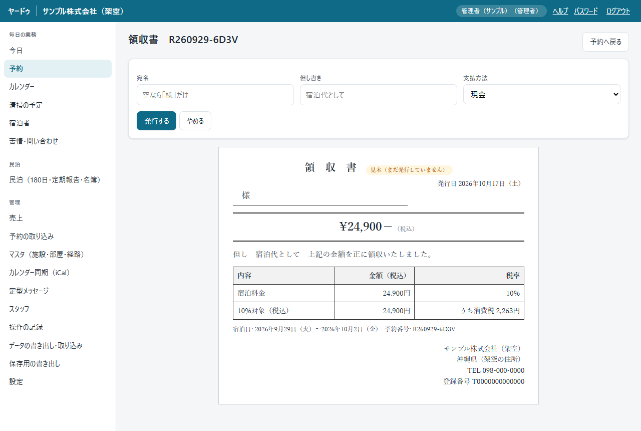Screen dimensions: 641x431
Task: Click the 管理者（サンプル）user badge
Action: (501, 11)
